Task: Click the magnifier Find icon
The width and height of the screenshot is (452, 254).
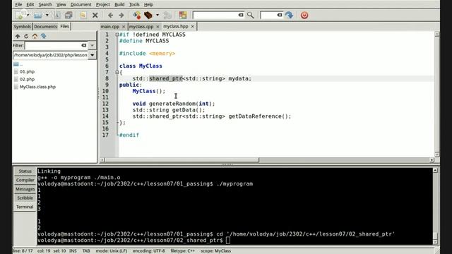Action: (x=251, y=15)
